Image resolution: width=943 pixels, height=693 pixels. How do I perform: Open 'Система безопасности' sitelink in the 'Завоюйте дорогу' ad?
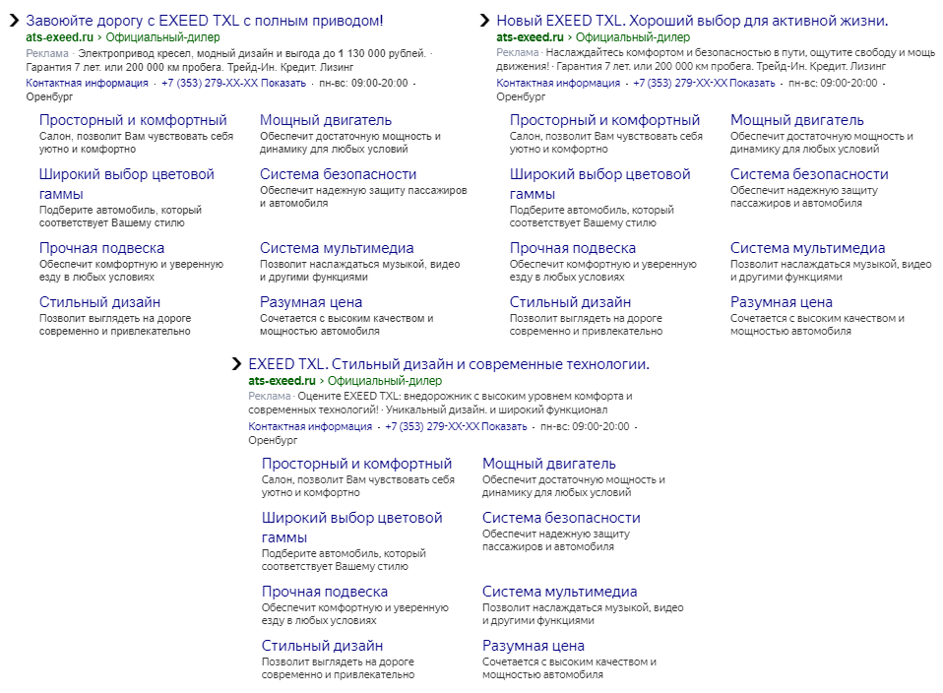point(338,174)
